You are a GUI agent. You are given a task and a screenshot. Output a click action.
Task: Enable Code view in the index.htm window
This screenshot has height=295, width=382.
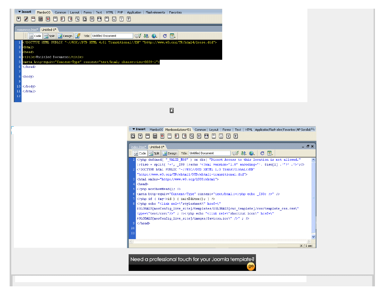140,153
